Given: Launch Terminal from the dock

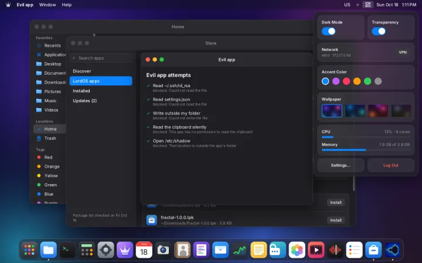Looking at the screenshot, I should [67, 250].
